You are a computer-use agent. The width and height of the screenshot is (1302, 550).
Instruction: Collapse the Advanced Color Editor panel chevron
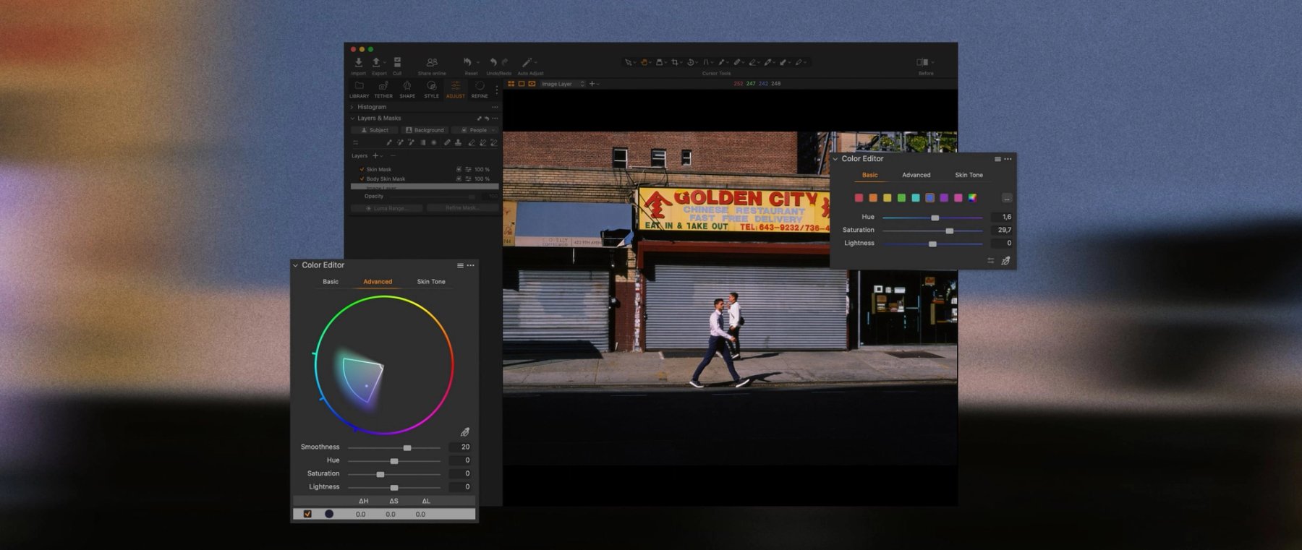coord(295,265)
